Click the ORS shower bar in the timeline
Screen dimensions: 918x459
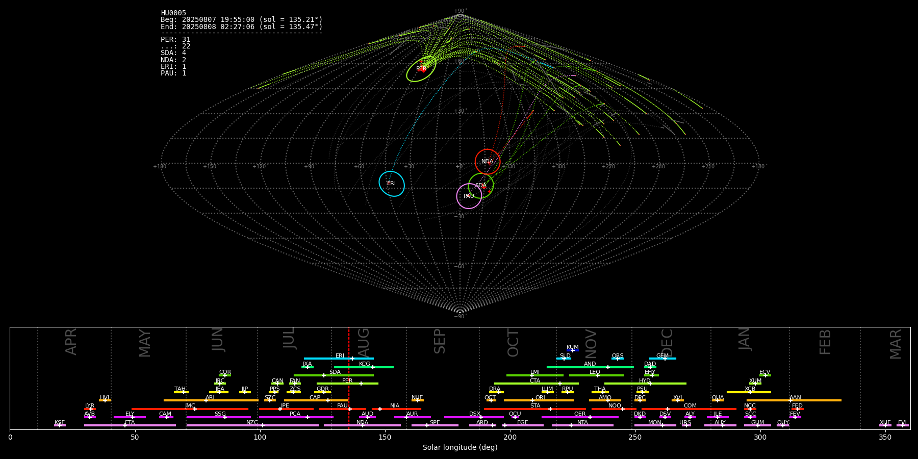[618, 359]
